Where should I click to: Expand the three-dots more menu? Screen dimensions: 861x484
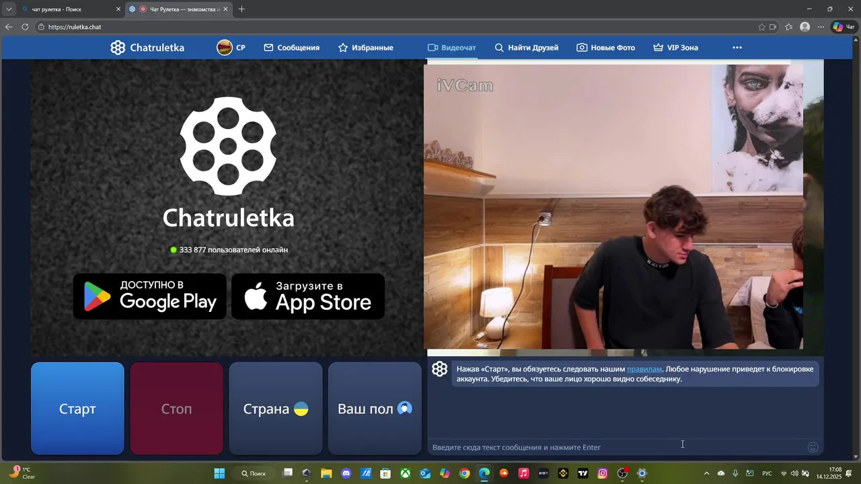coord(737,48)
